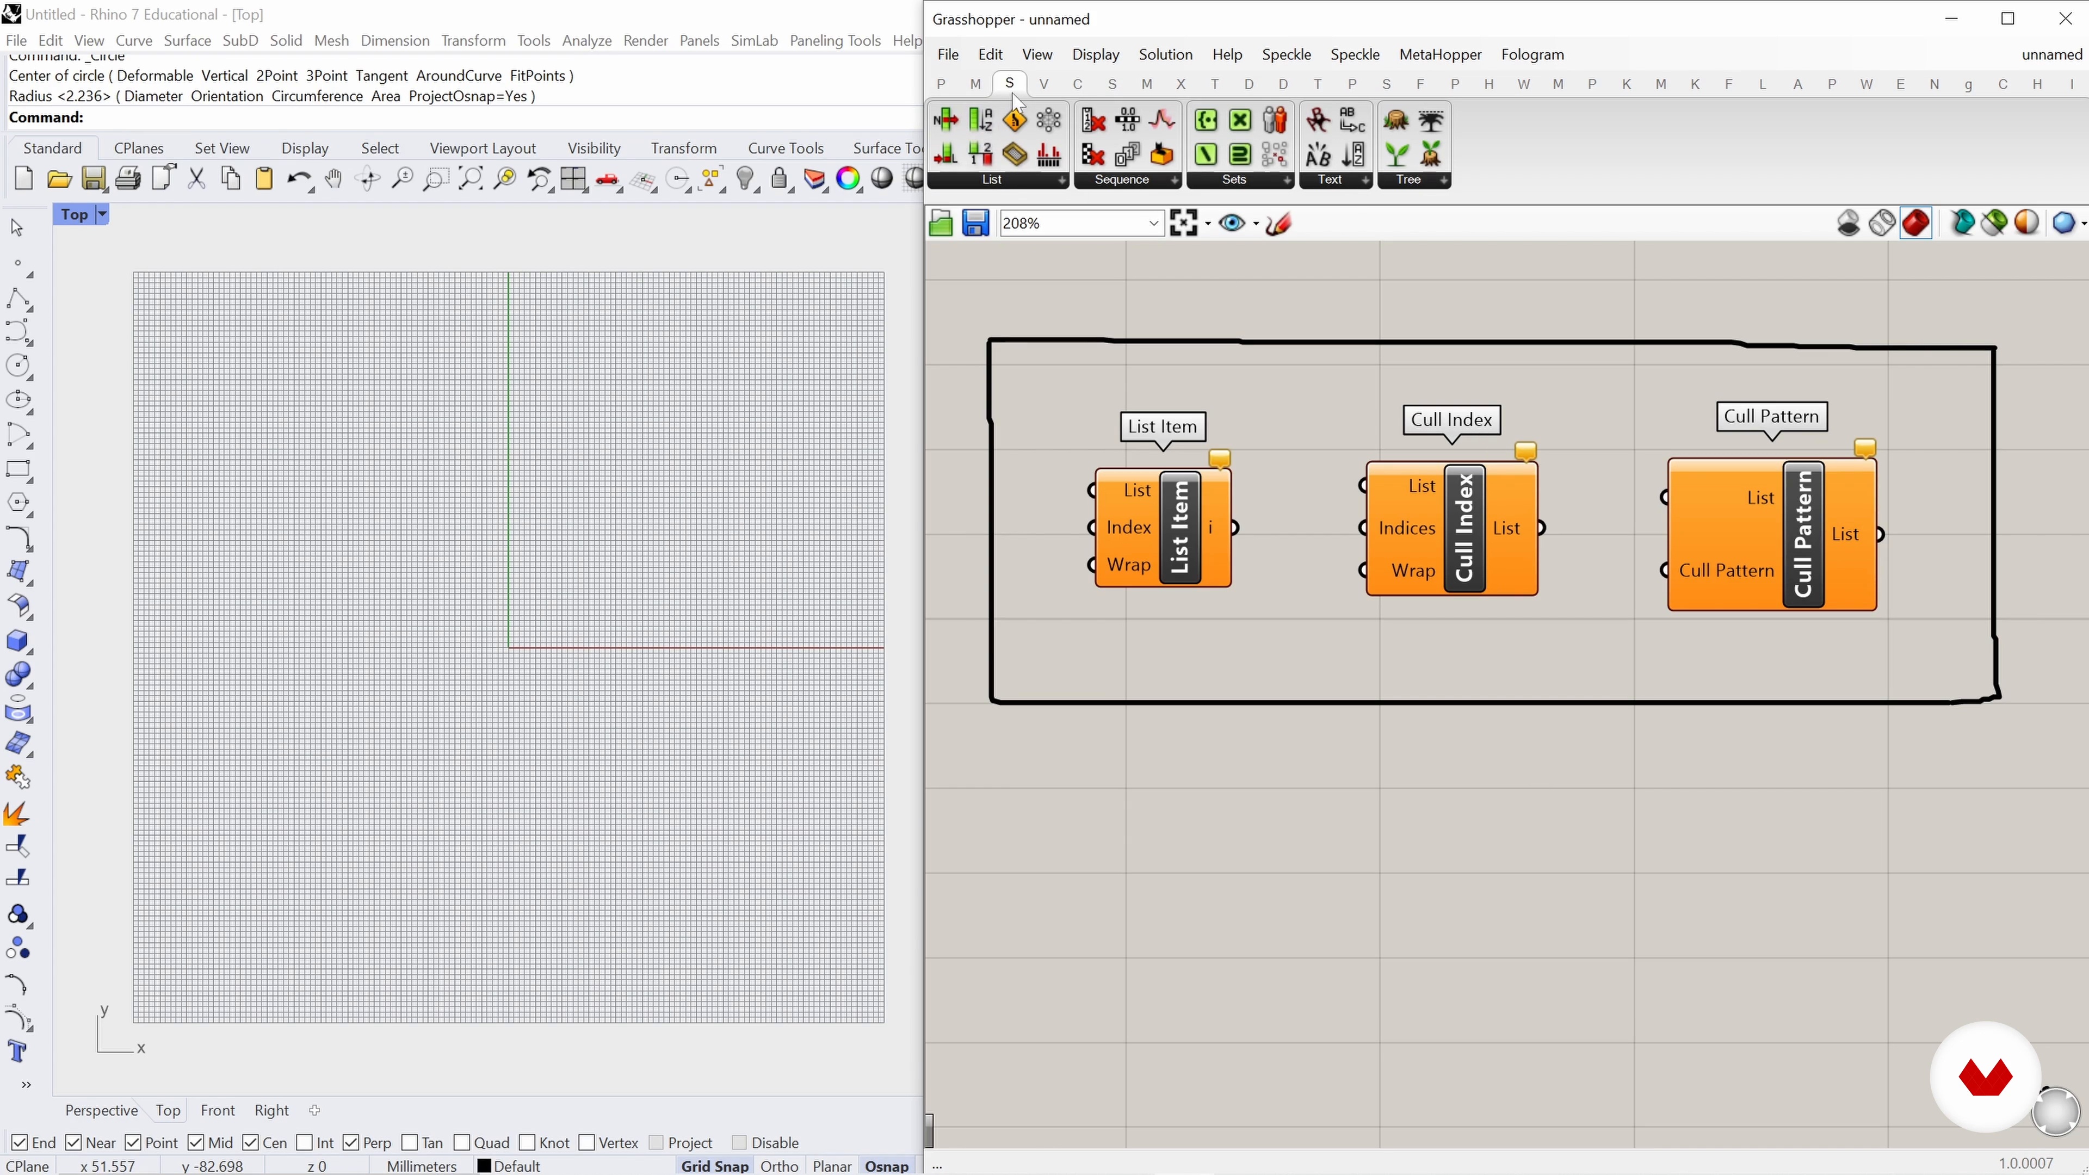
Task: Click the Osnap status bar button
Action: coord(886,1166)
